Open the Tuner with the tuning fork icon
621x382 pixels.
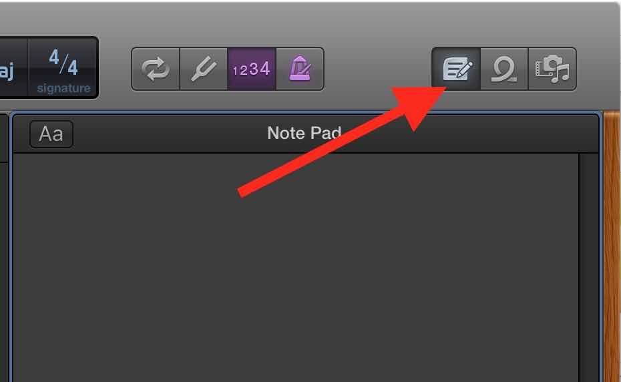204,69
